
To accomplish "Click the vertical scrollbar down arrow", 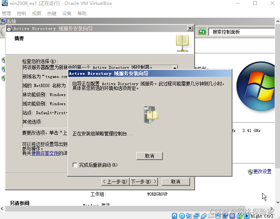I will [278, 202].
